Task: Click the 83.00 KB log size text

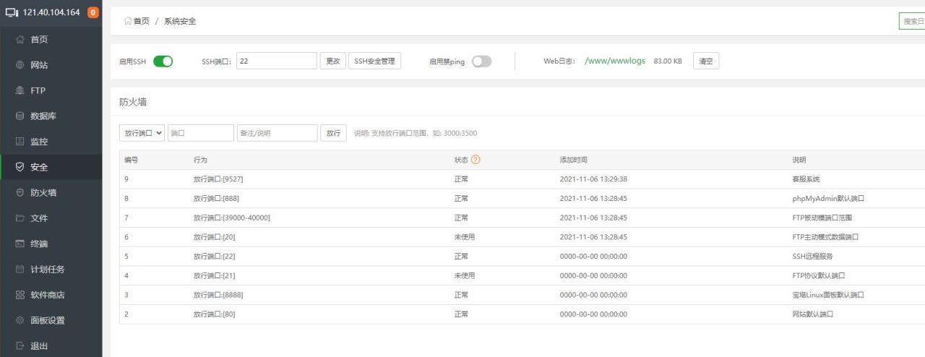Action: 668,61
